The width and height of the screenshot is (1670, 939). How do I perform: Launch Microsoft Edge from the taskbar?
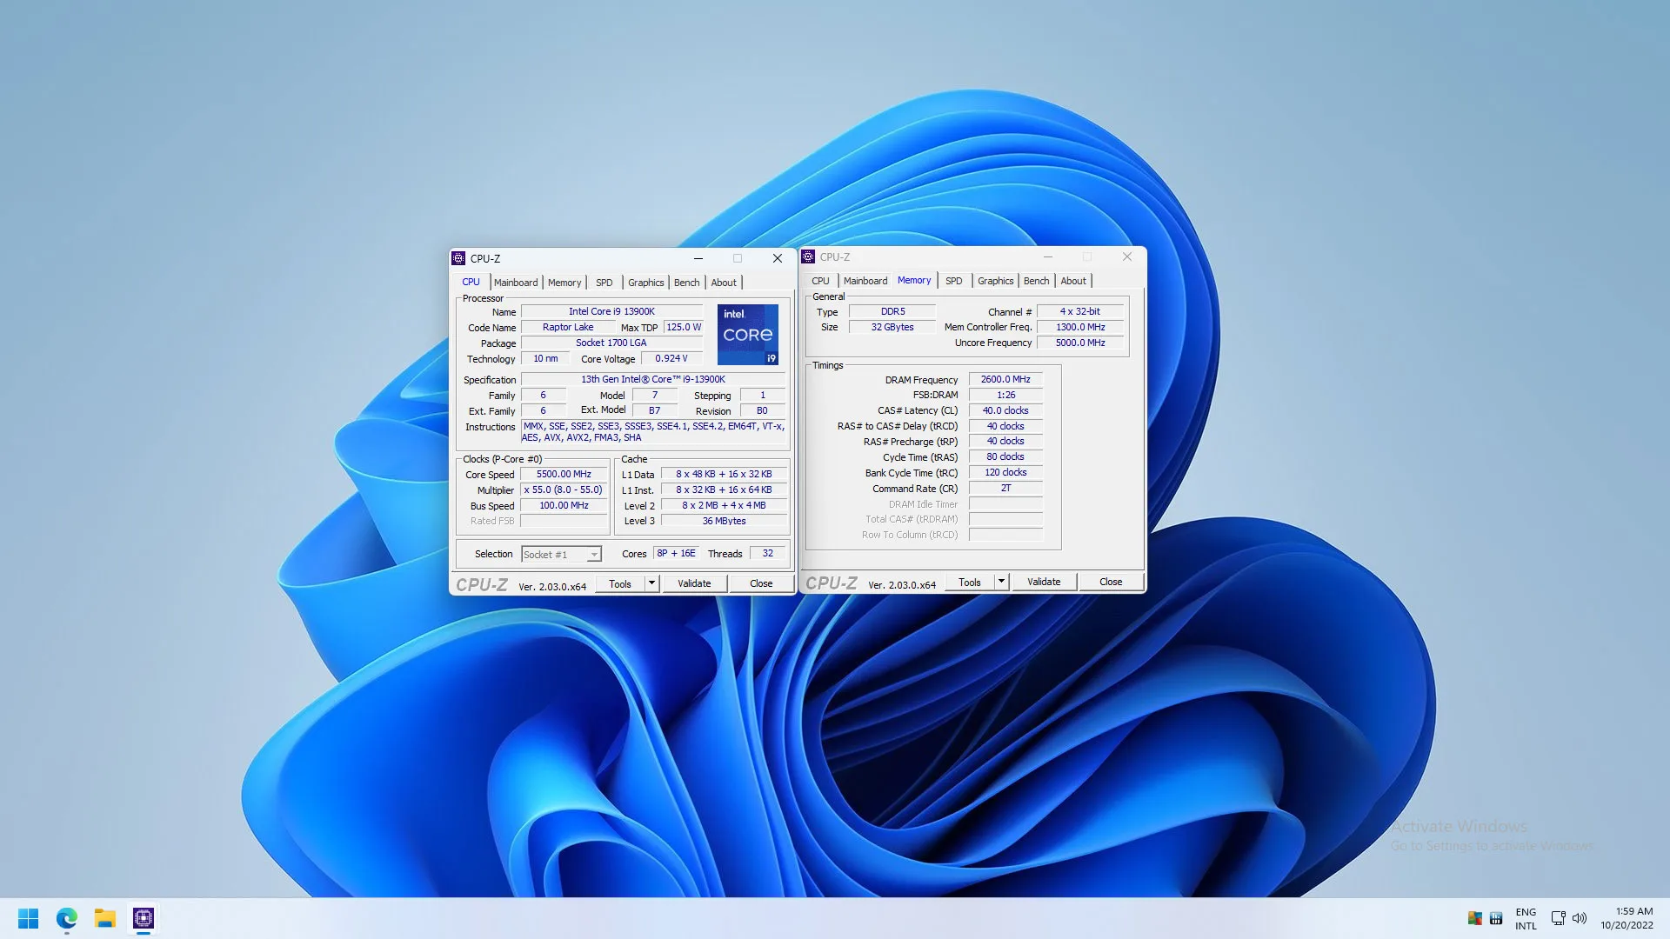pyautogui.click(x=67, y=918)
